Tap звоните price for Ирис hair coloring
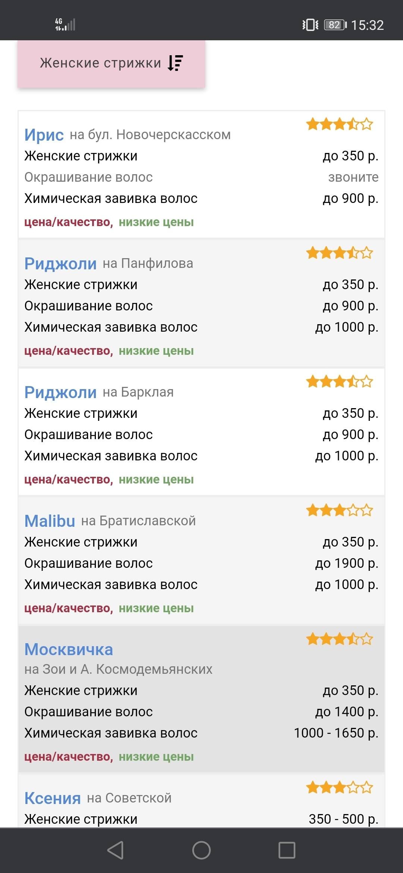The image size is (403, 873). [353, 177]
